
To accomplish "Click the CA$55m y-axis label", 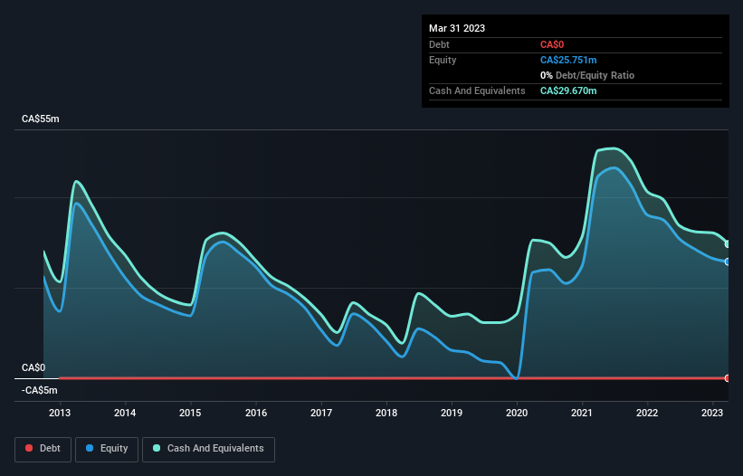I will [x=41, y=119].
